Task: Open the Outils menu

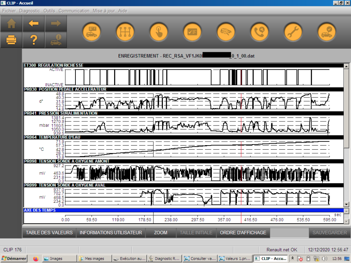Action: (49, 11)
